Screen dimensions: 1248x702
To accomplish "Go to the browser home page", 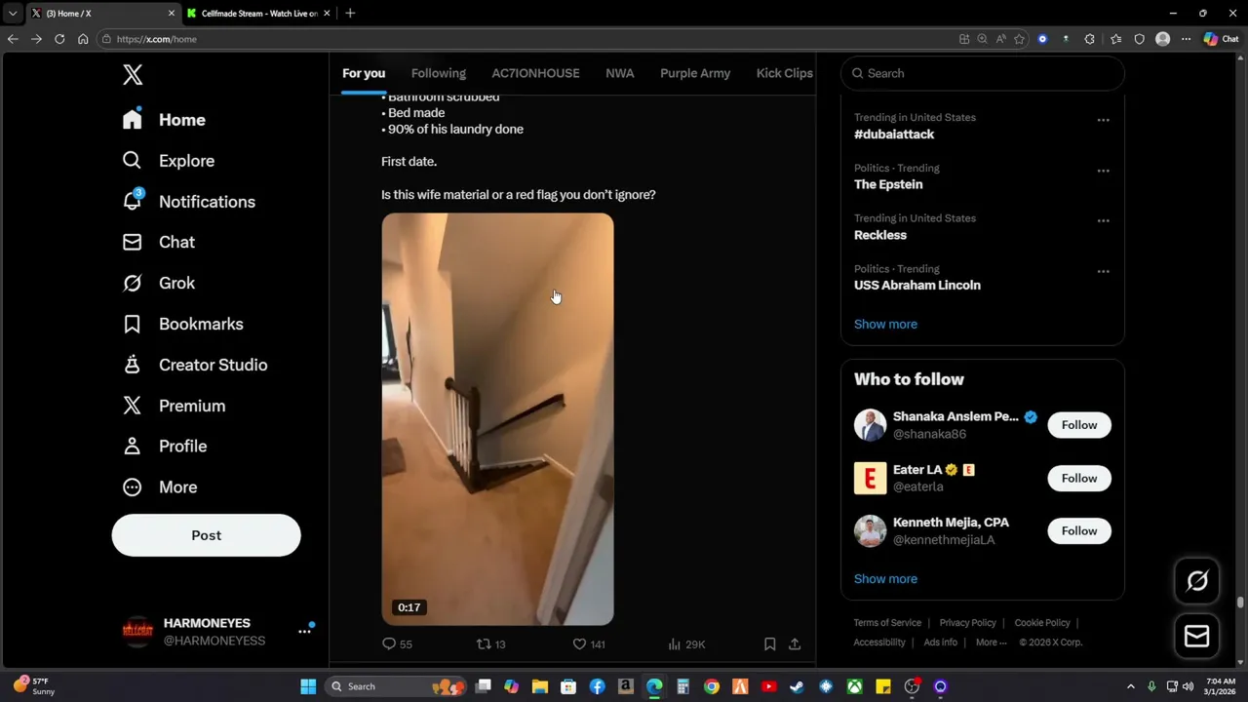I will [83, 39].
